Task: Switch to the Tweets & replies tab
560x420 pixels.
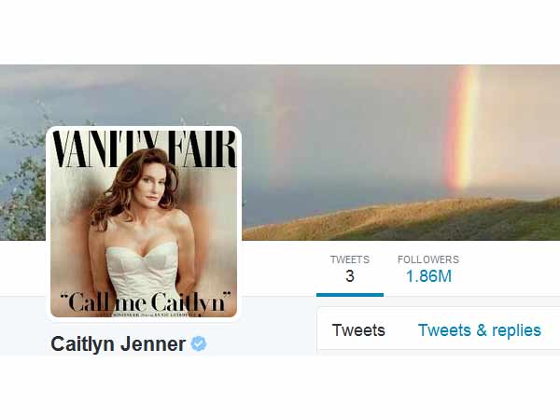Action: coord(480,330)
